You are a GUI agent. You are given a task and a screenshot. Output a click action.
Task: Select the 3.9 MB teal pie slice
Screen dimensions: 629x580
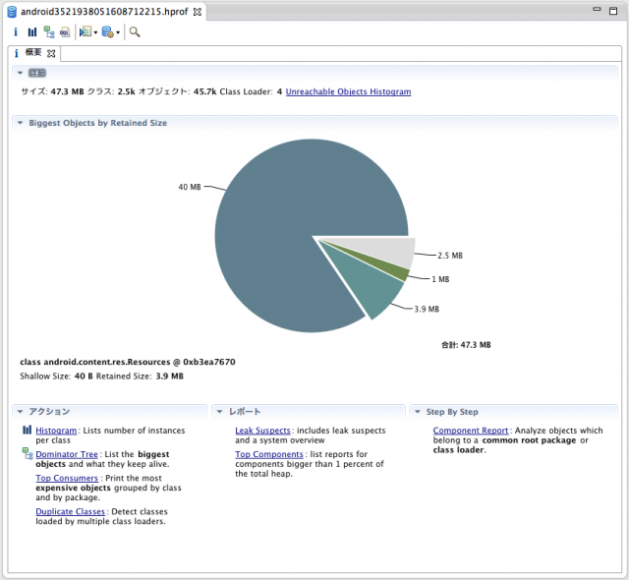[x=370, y=283]
